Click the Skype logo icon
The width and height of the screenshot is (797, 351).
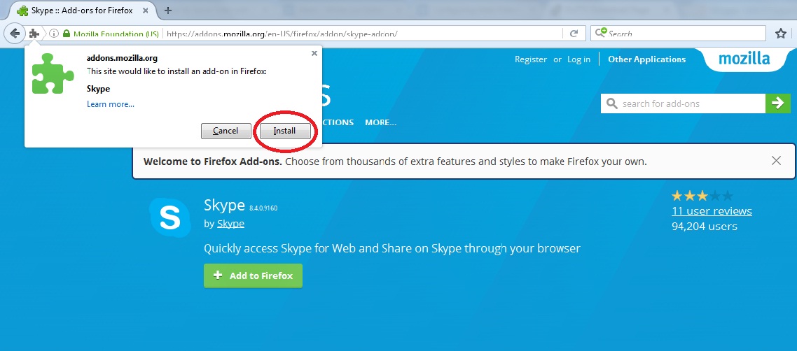point(169,217)
